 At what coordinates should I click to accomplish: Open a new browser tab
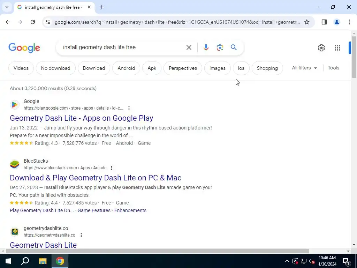tap(102, 7)
